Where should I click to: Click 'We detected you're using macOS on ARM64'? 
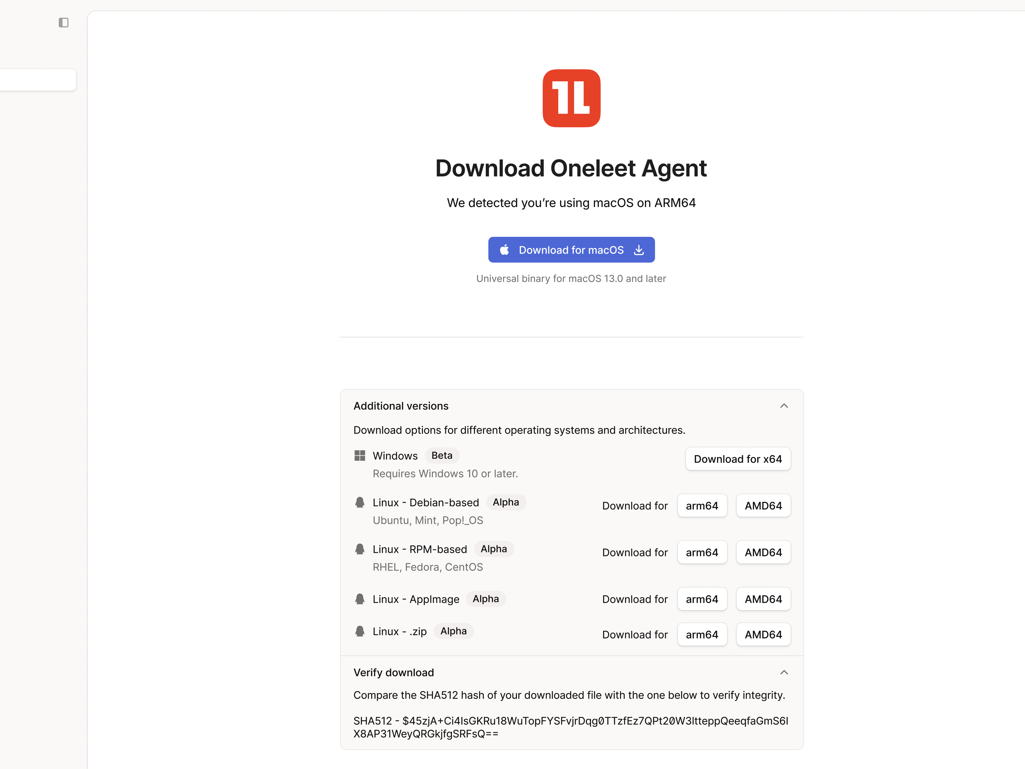pyautogui.click(x=571, y=203)
